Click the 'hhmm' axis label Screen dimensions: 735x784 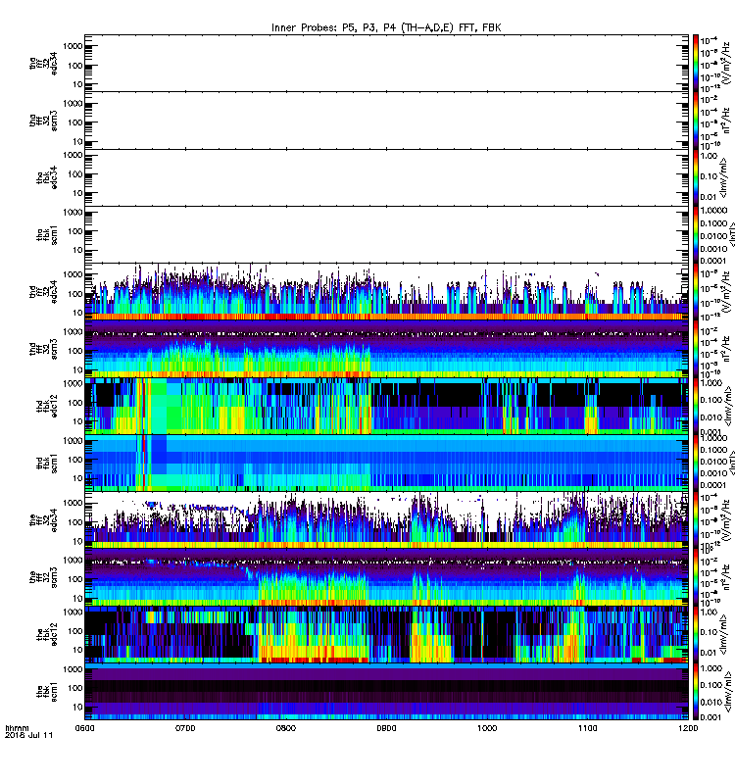(x=17, y=728)
